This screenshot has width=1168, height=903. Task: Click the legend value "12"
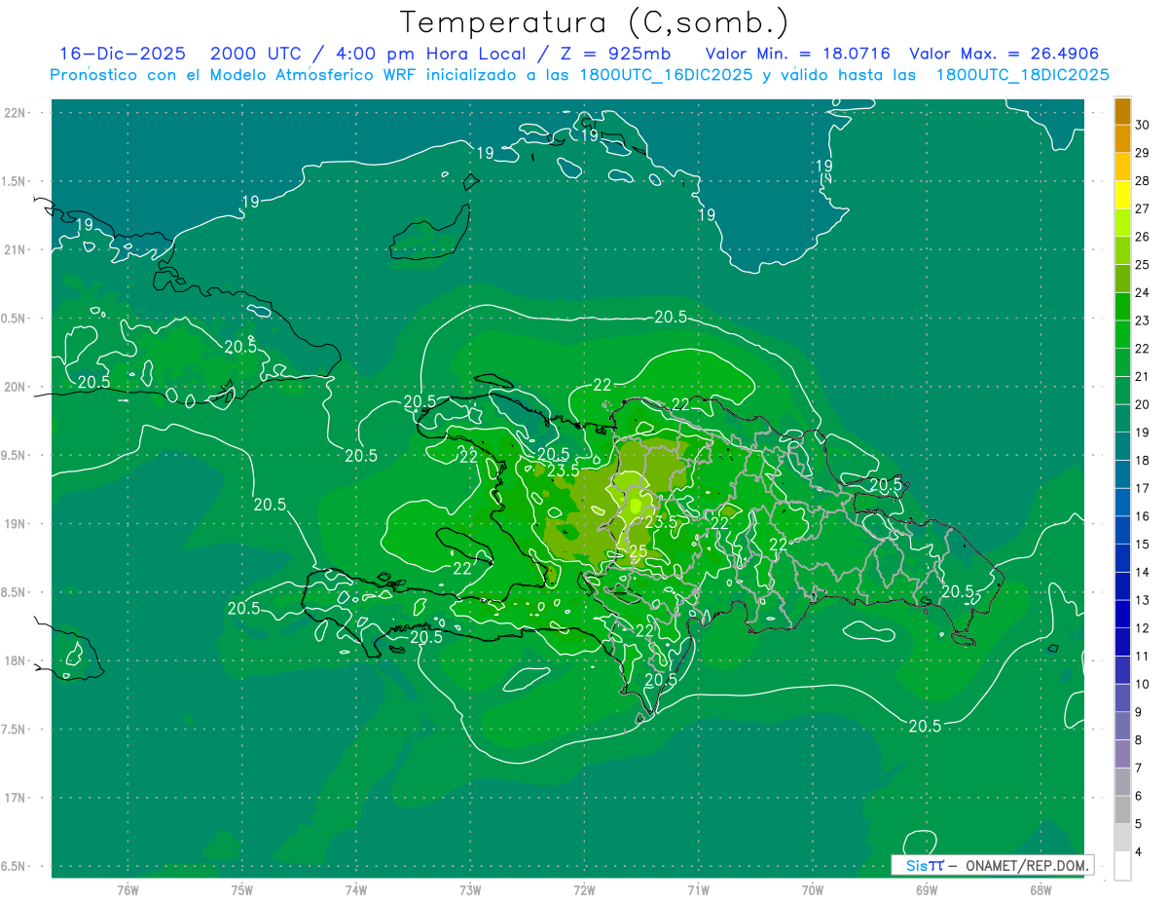[1145, 628]
